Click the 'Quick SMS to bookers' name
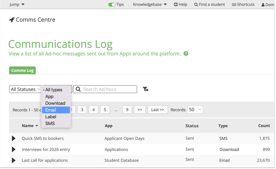The image size is (276, 169). point(43,138)
